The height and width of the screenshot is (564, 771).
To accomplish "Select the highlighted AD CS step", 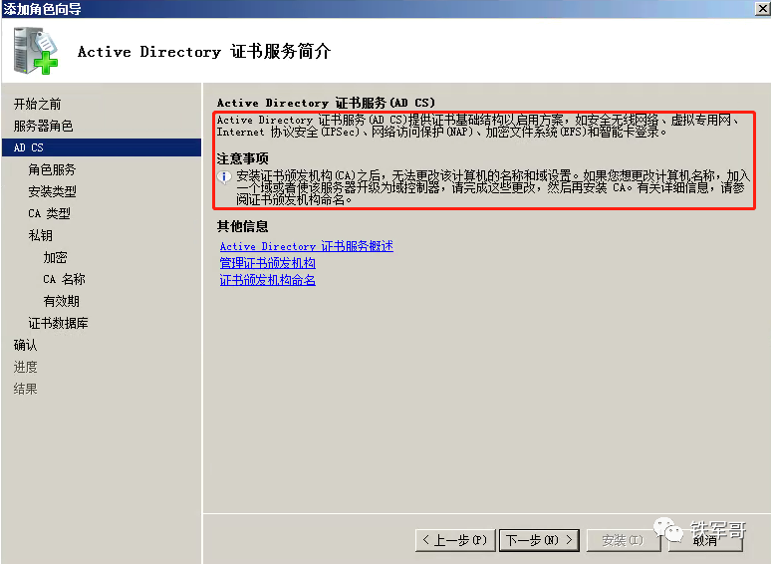I will pos(29,147).
